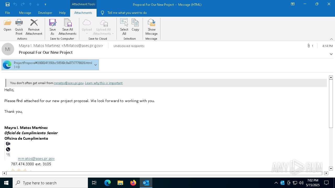Click the taskbar search box

click(50, 183)
